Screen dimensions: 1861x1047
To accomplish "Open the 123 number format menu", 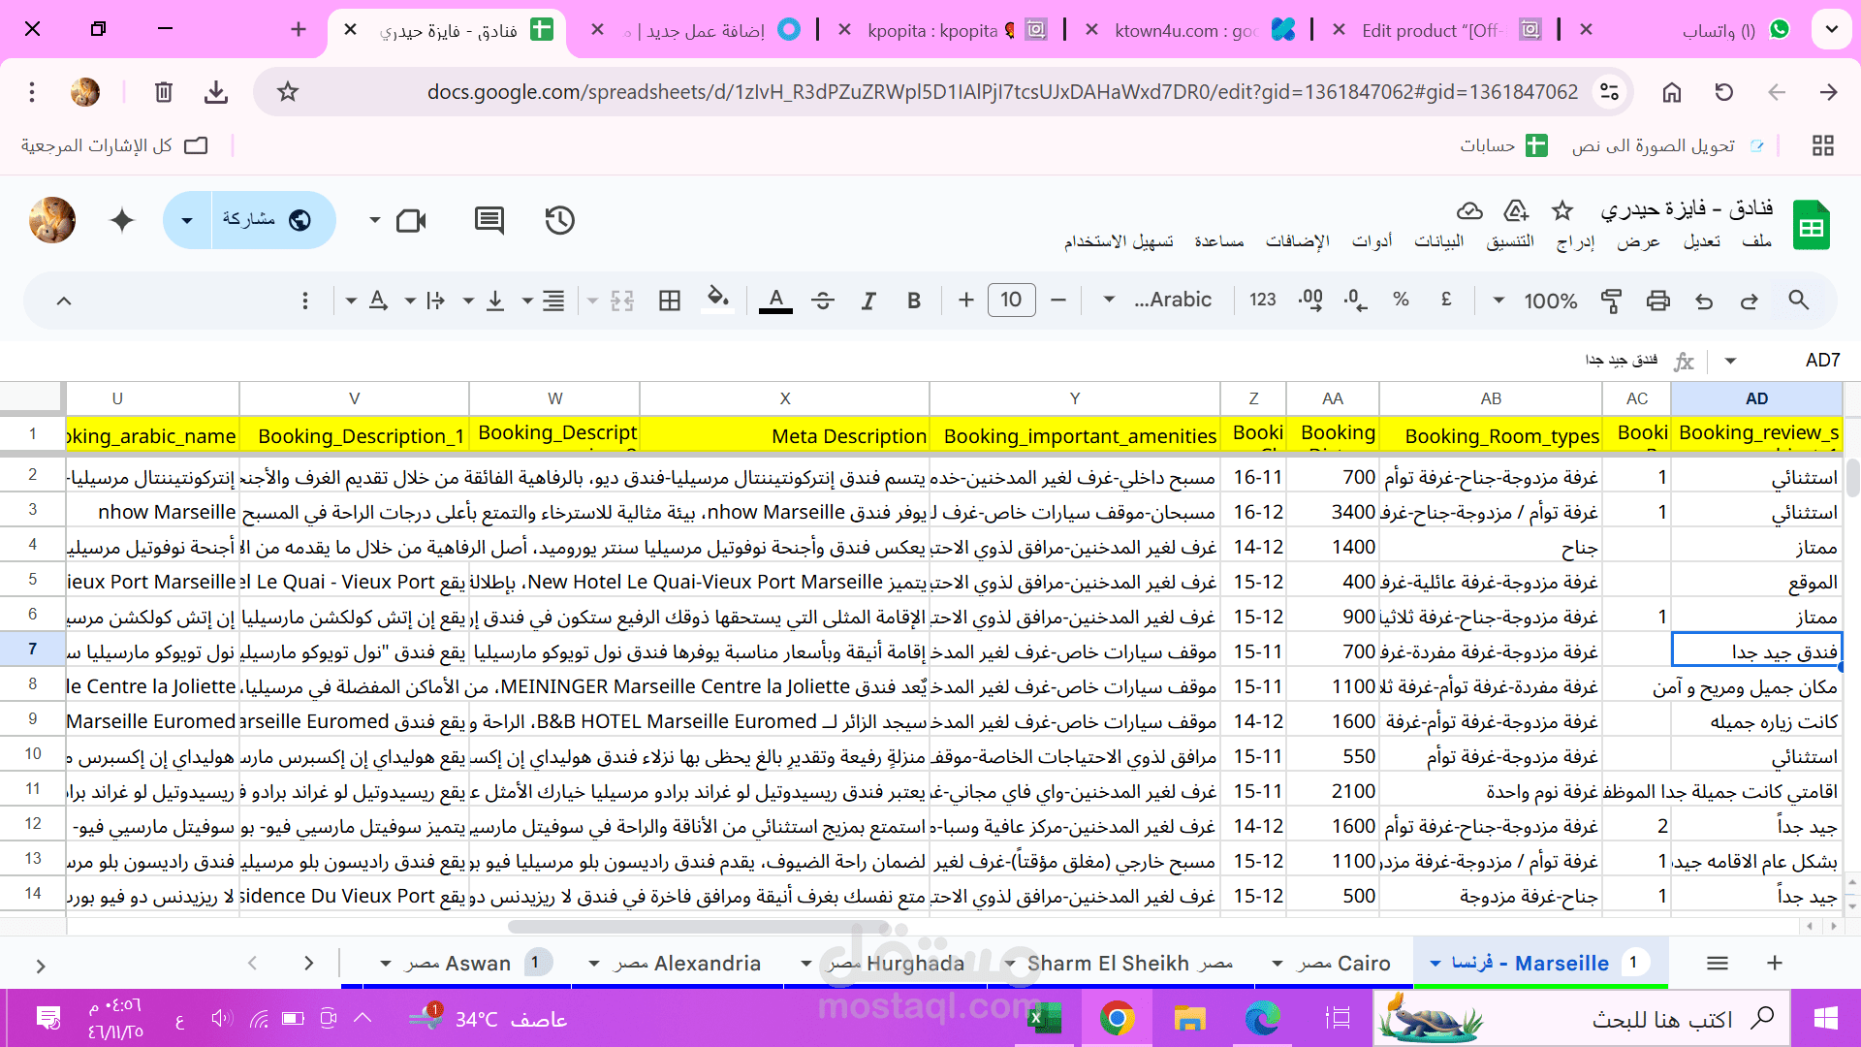I will 1263,300.
